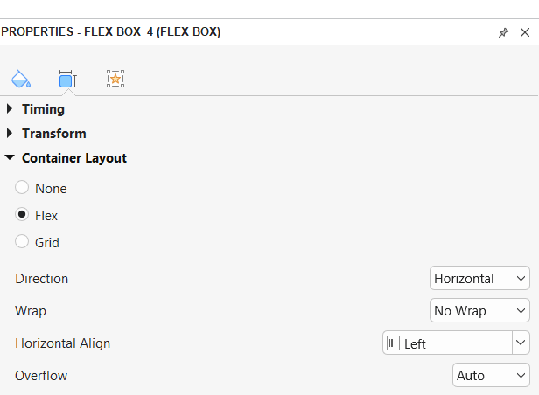The height and width of the screenshot is (395, 539).
Task: Expand the Timing section
Action: click(x=10, y=109)
